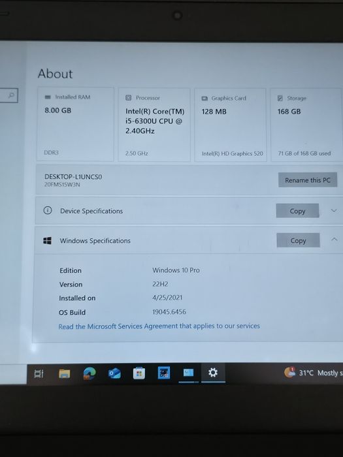343x457 pixels.
Task: Select the 8.00 GB RAM value
Action: tap(57, 110)
